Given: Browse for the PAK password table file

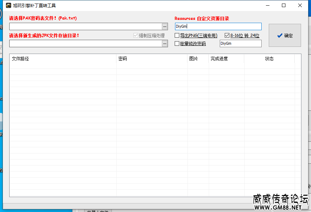Looking at the screenshot, I should [164, 27].
